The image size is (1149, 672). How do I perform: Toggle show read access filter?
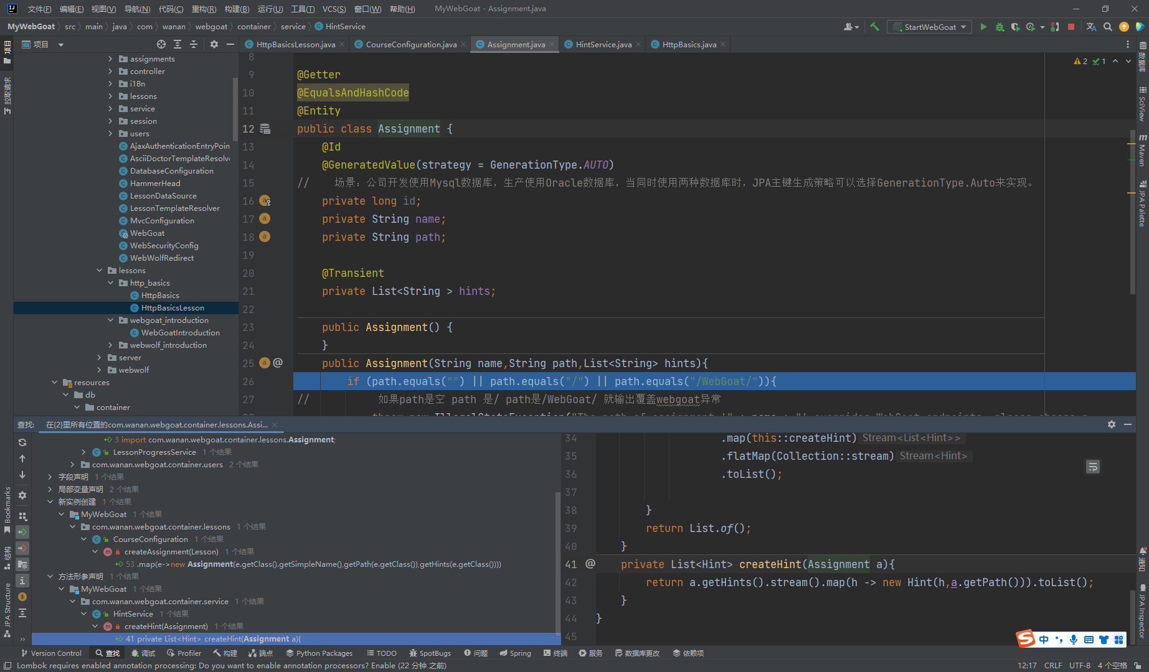tap(22, 532)
